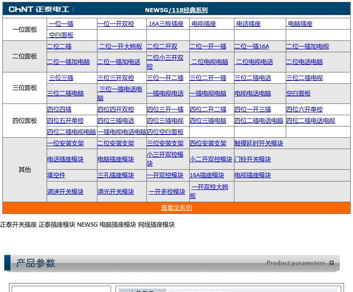Collapse the 产品参数 section arrow icon

331,263
